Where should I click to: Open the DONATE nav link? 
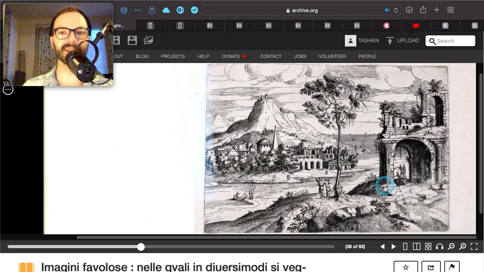pyautogui.click(x=234, y=56)
